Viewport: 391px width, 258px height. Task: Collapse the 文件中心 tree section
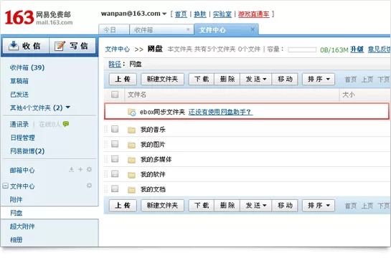5,186
